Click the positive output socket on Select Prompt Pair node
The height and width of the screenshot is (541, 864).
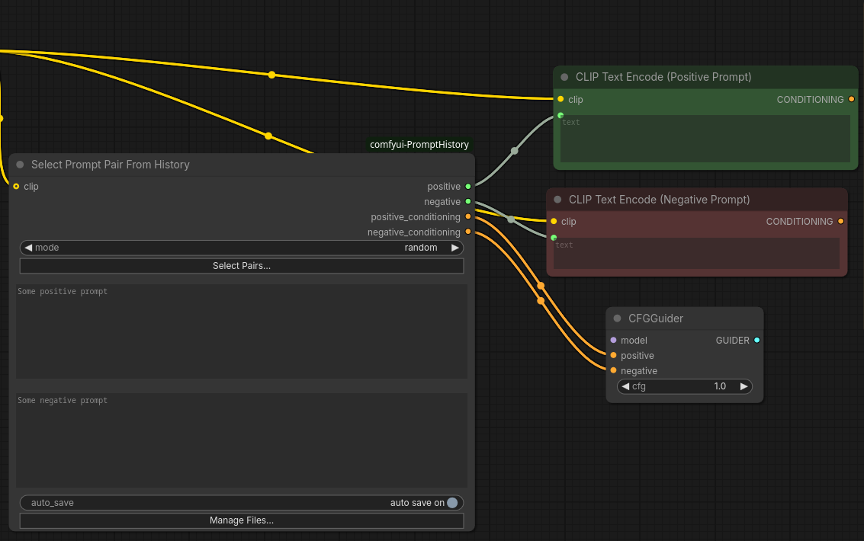468,187
